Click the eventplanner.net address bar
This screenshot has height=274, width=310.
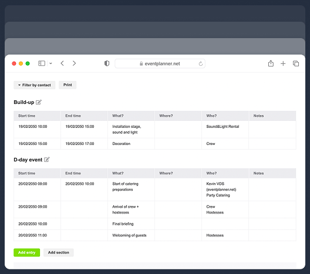[160, 63]
